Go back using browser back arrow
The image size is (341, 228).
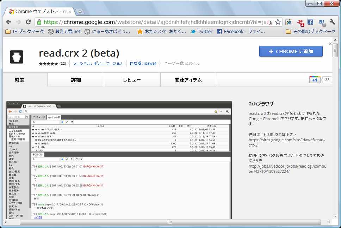(x=9, y=22)
